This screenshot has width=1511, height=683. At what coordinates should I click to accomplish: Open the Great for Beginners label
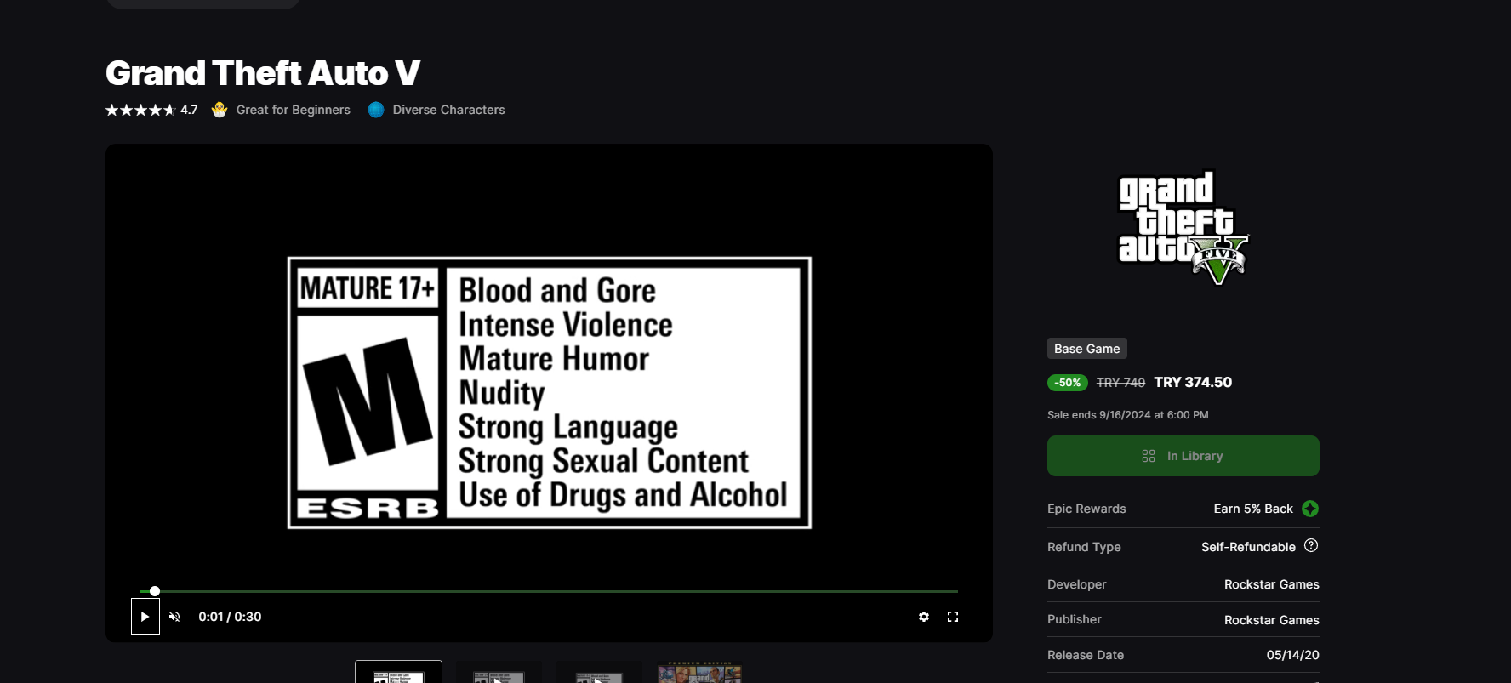[294, 110]
